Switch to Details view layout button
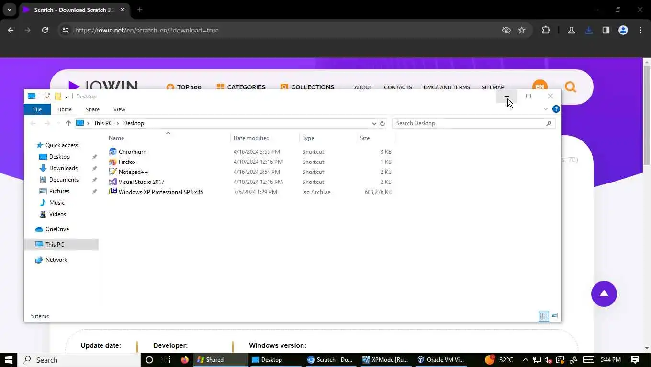This screenshot has width=651, height=367. pyautogui.click(x=544, y=316)
